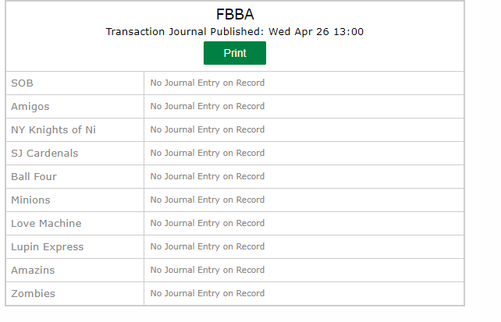Select Love Machine's journal entry text
The height and width of the screenshot is (322, 501).
point(208,223)
